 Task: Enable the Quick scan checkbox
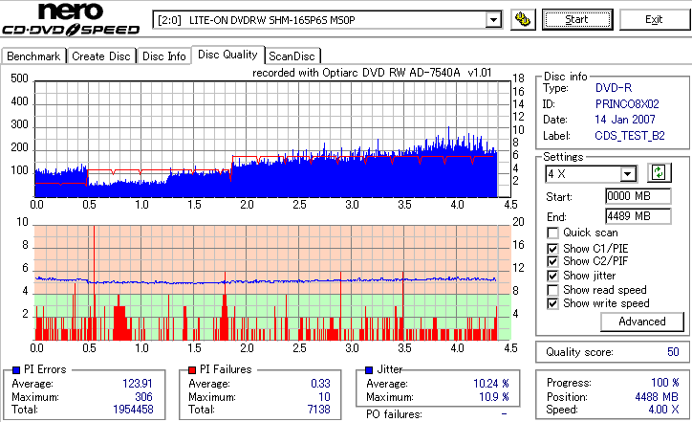tap(552, 233)
